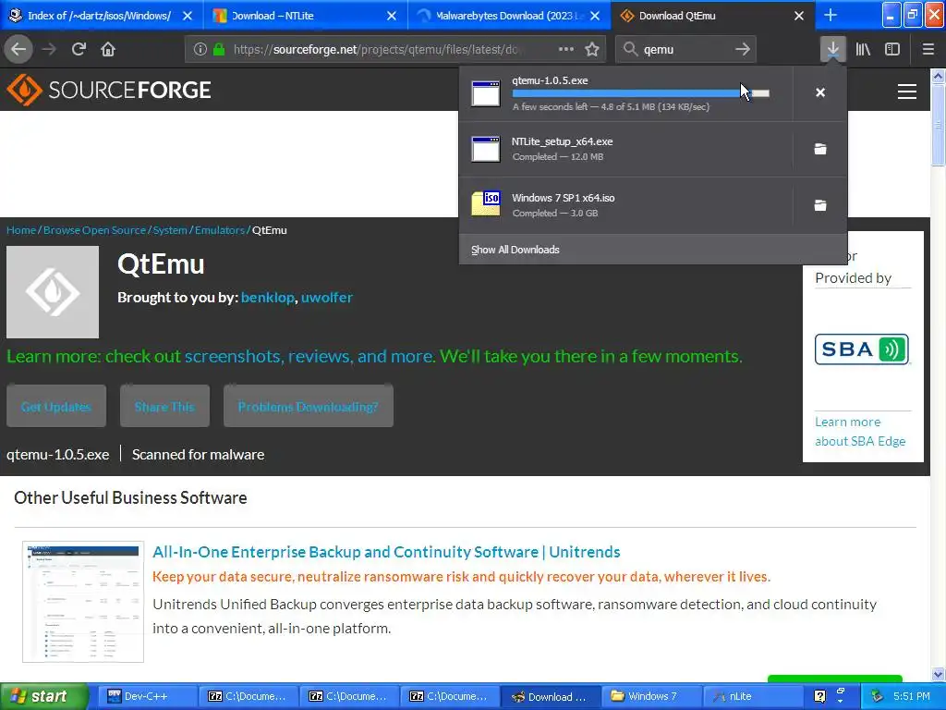Open the Firefox hamburger menu
This screenshot has width=946, height=710.
tap(928, 49)
